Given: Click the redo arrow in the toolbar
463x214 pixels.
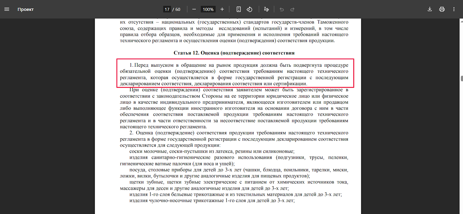Looking at the screenshot, I should [x=292, y=9].
